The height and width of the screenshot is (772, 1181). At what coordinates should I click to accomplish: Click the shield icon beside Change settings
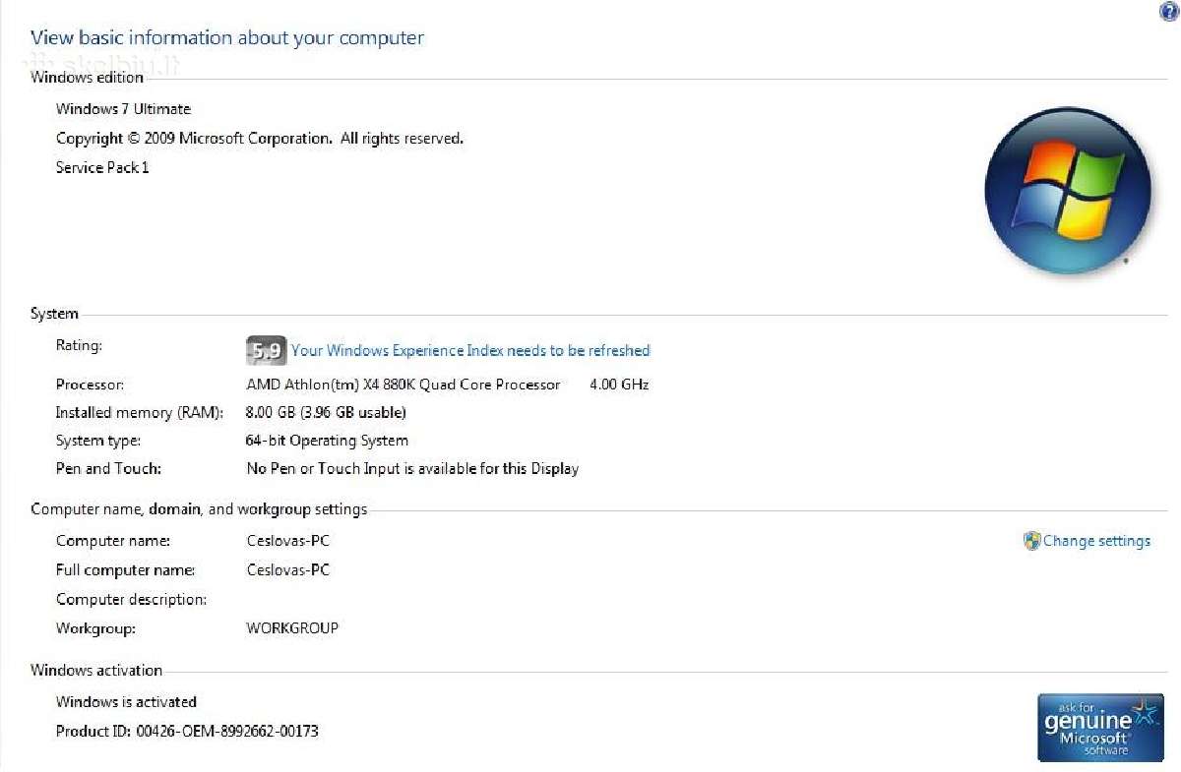[1031, 541]
